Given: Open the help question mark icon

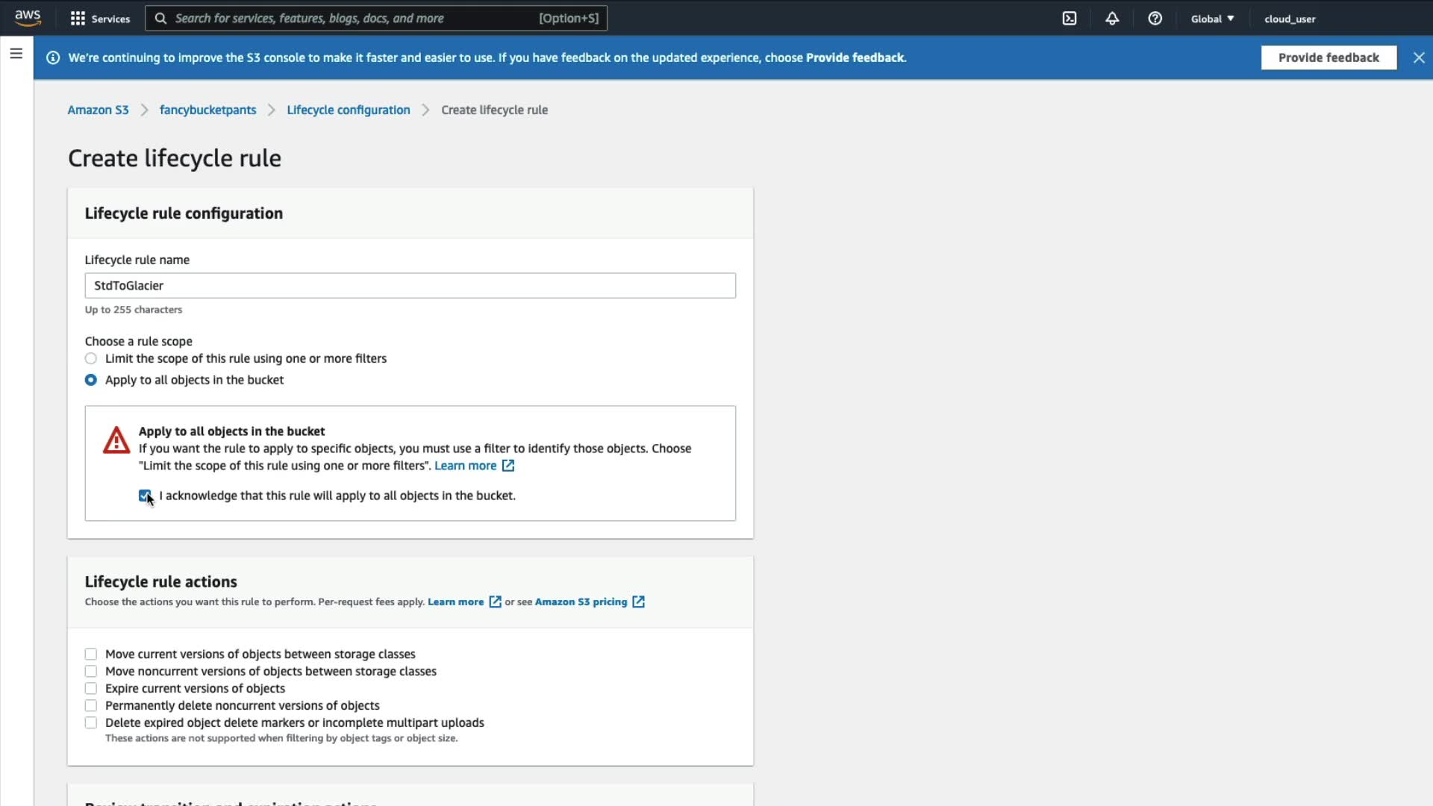Looking at the screenshot, I should [1155, 19].
